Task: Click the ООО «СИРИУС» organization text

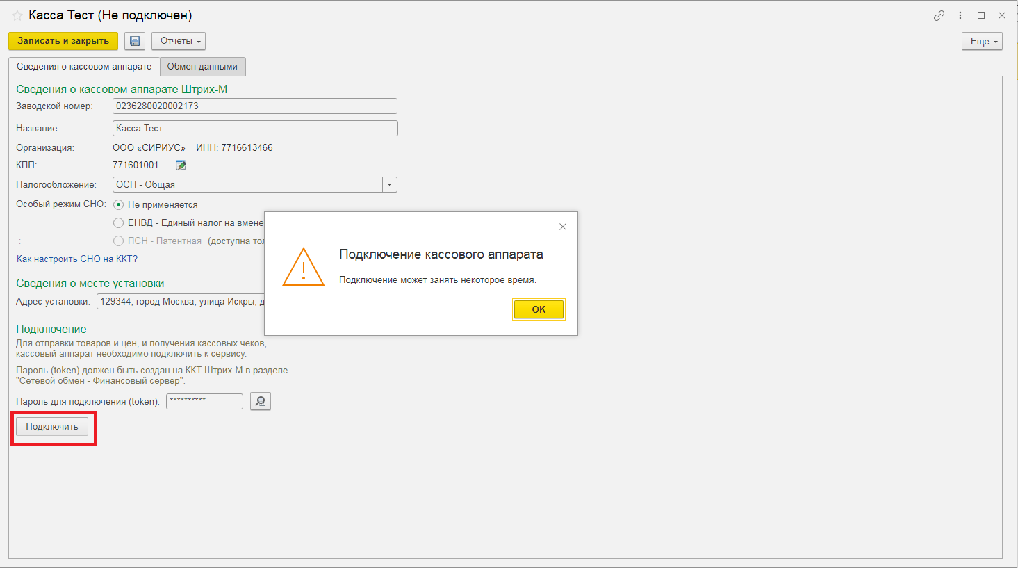Action: click(149, 147)
